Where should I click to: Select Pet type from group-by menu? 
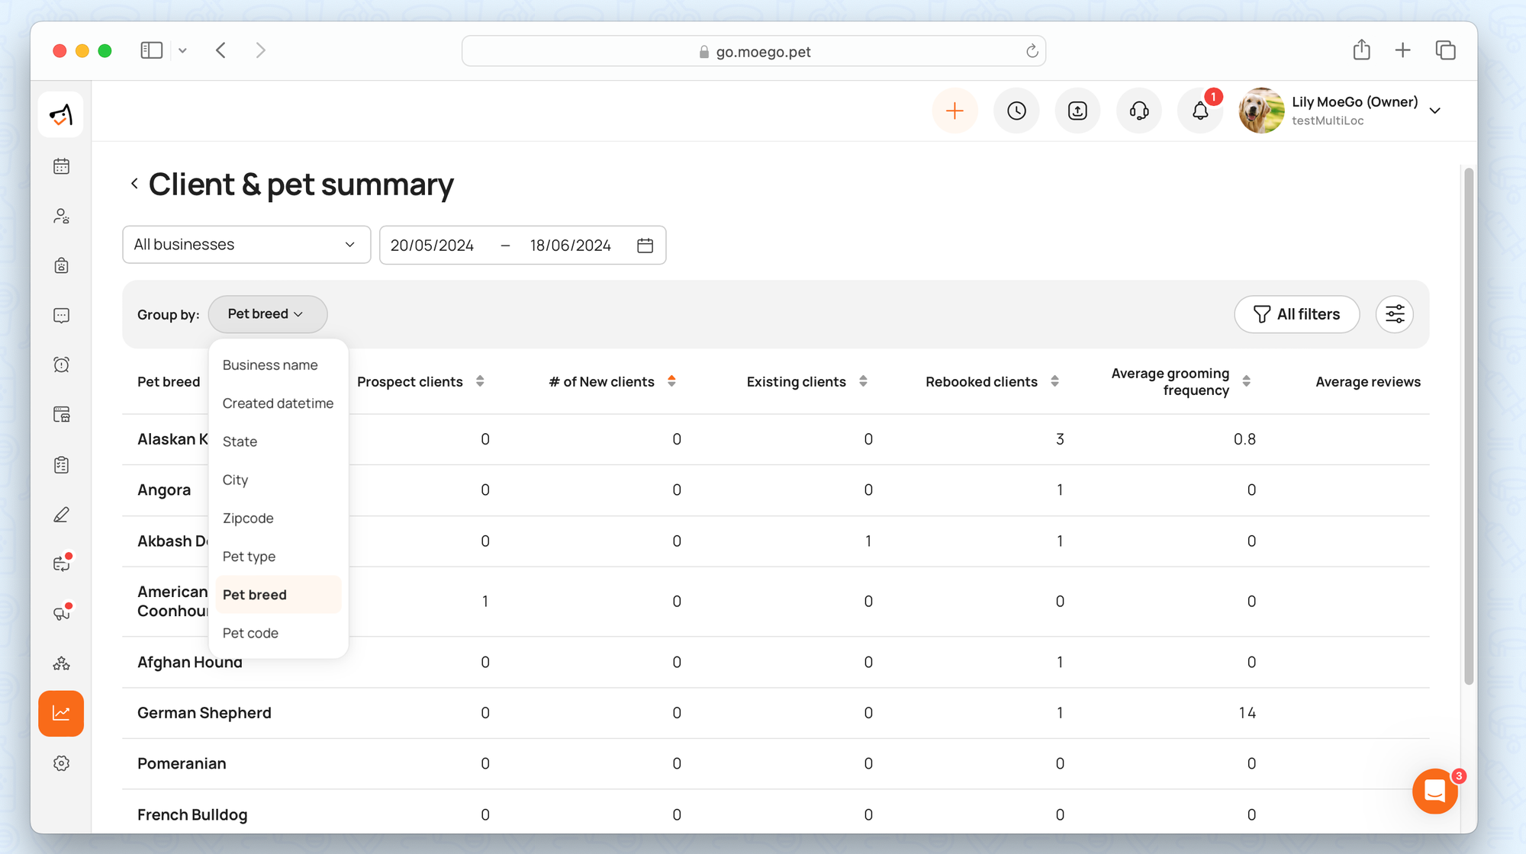(249, 557)
